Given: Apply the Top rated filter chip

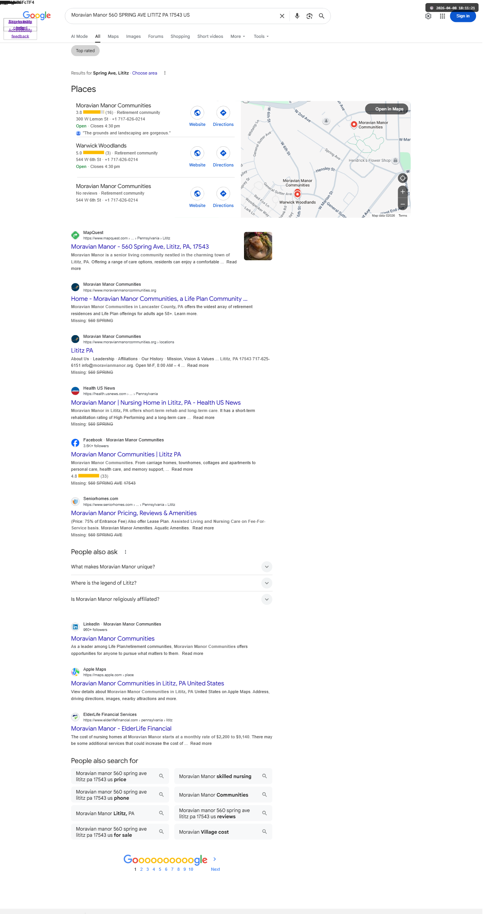Looking at the screenshot, I should coord(85,51).
